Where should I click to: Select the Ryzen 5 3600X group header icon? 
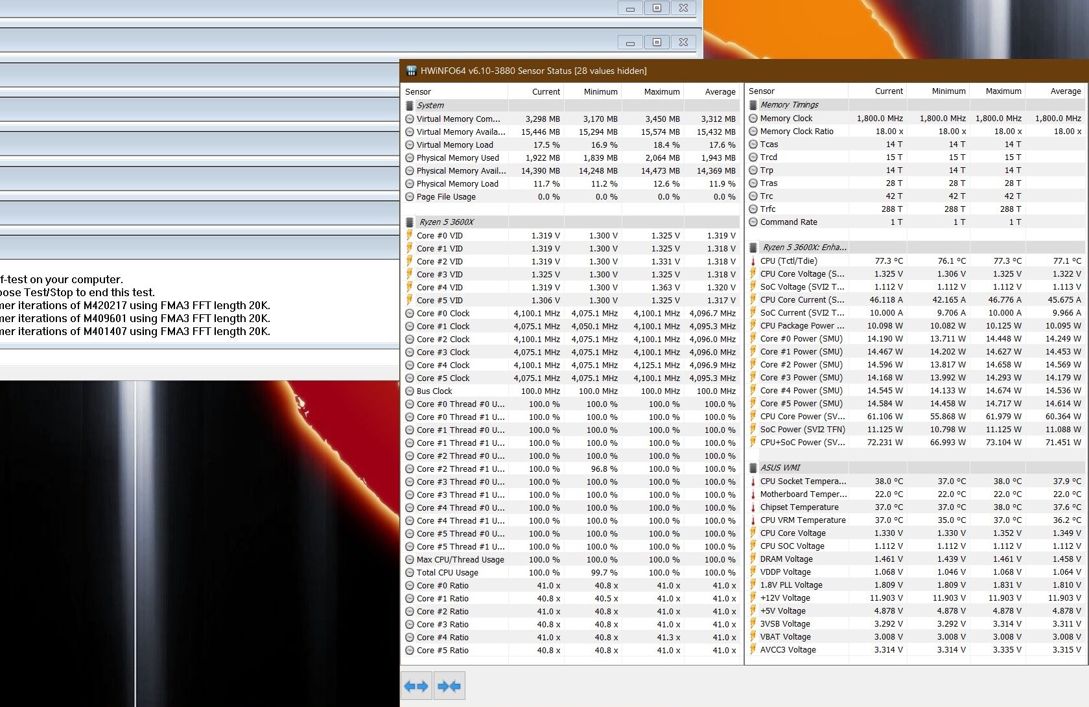(x=410, y=222)
